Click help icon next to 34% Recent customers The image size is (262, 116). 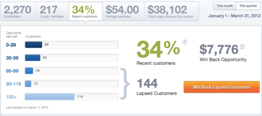point(185,42)
